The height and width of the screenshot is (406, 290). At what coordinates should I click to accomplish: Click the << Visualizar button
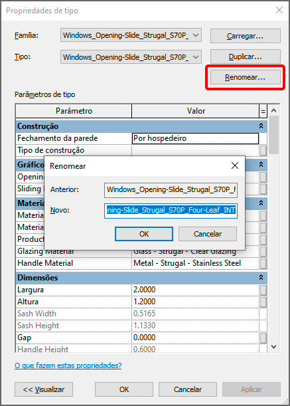pyautogui.click(x=44, y=389)
